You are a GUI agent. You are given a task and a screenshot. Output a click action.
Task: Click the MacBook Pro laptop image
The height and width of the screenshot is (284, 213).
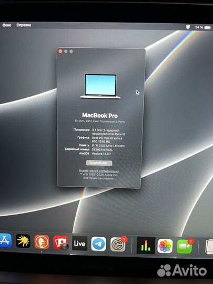coord(100,86)
